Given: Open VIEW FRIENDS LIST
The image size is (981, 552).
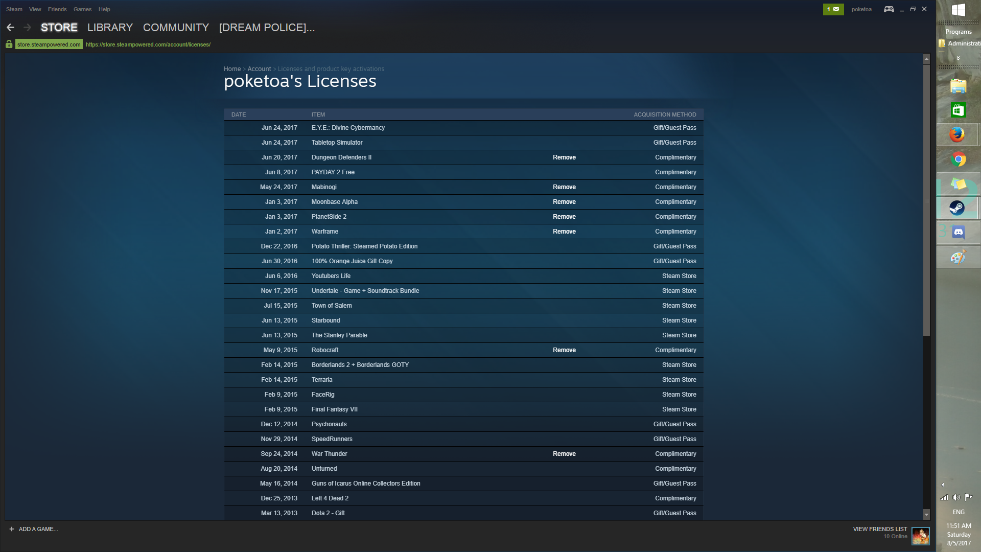Looking at the screenshot, I should [880, 529].
